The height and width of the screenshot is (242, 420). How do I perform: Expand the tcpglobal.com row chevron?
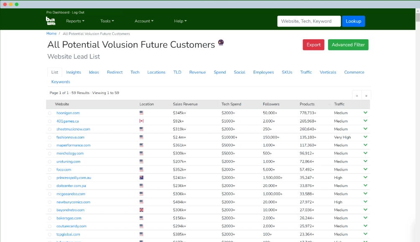[x=365, y=234]
